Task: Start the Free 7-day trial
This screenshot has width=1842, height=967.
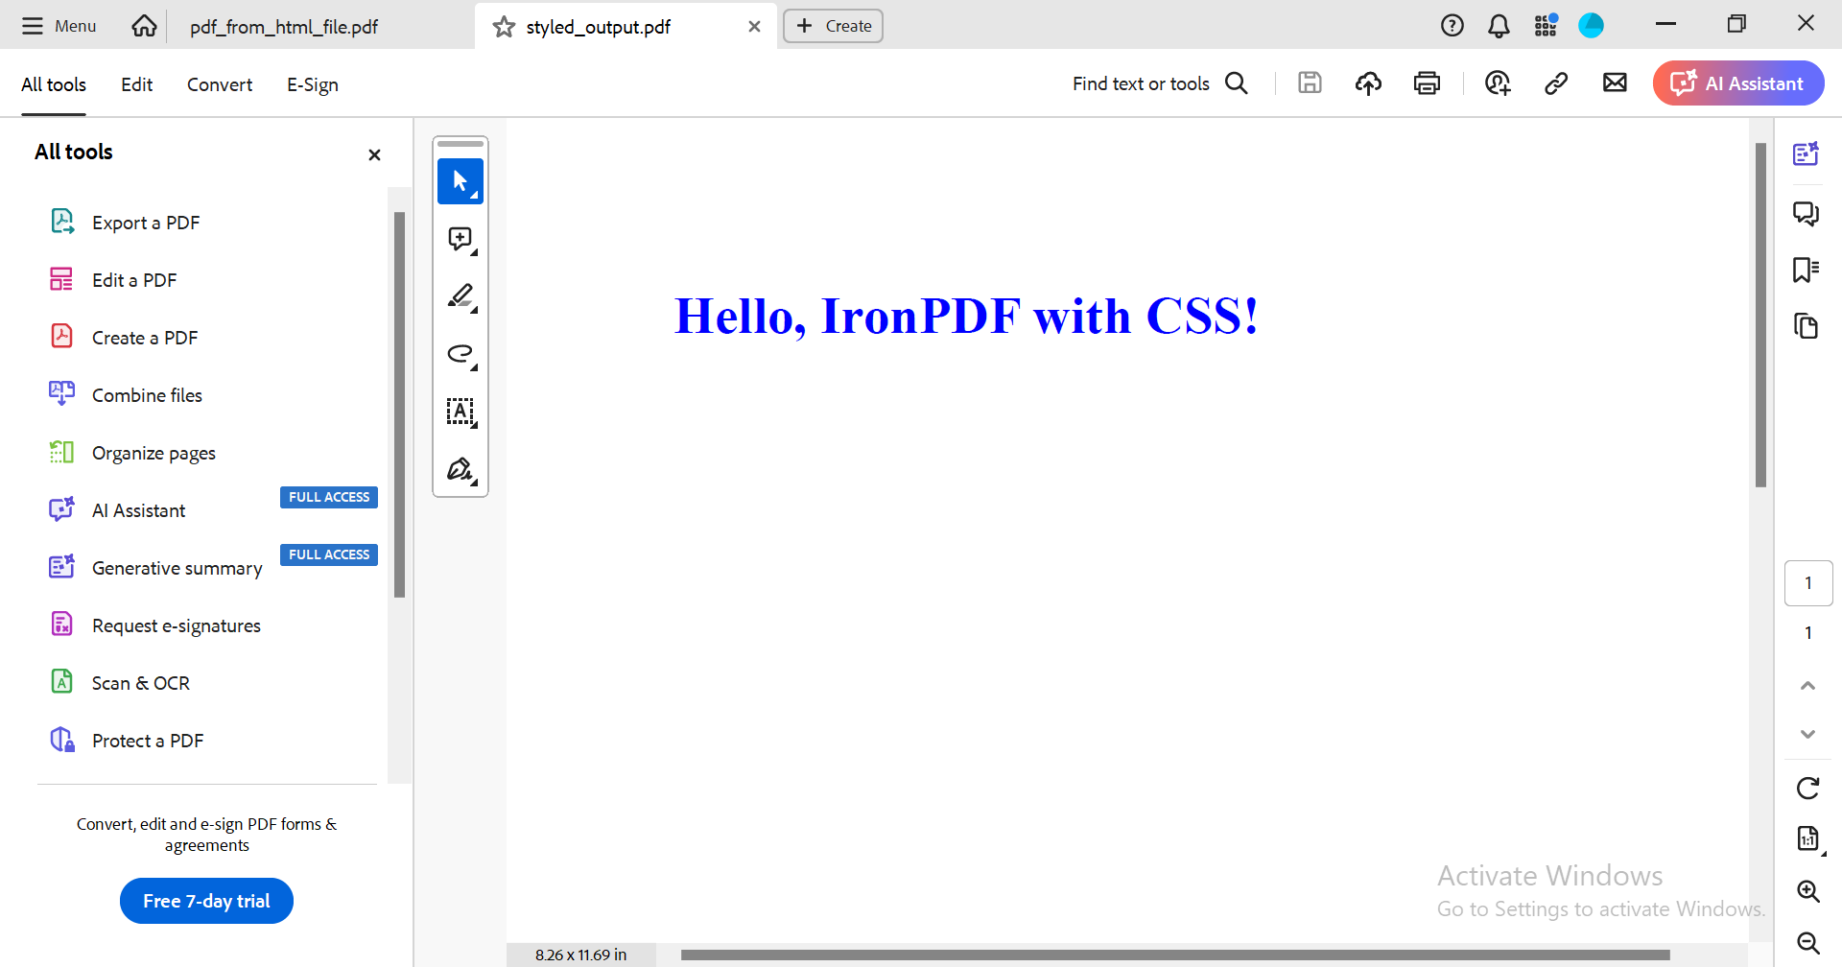Action: (x=205, y=900)
